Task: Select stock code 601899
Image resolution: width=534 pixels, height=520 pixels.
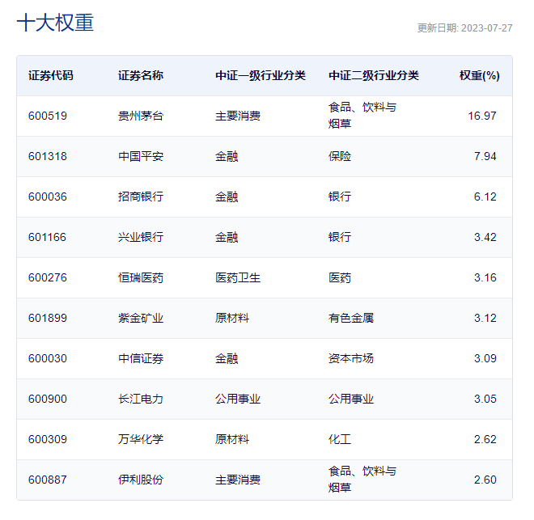Action: 48,319
